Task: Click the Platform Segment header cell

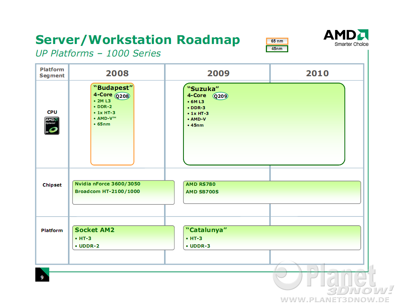Action: 52,72
